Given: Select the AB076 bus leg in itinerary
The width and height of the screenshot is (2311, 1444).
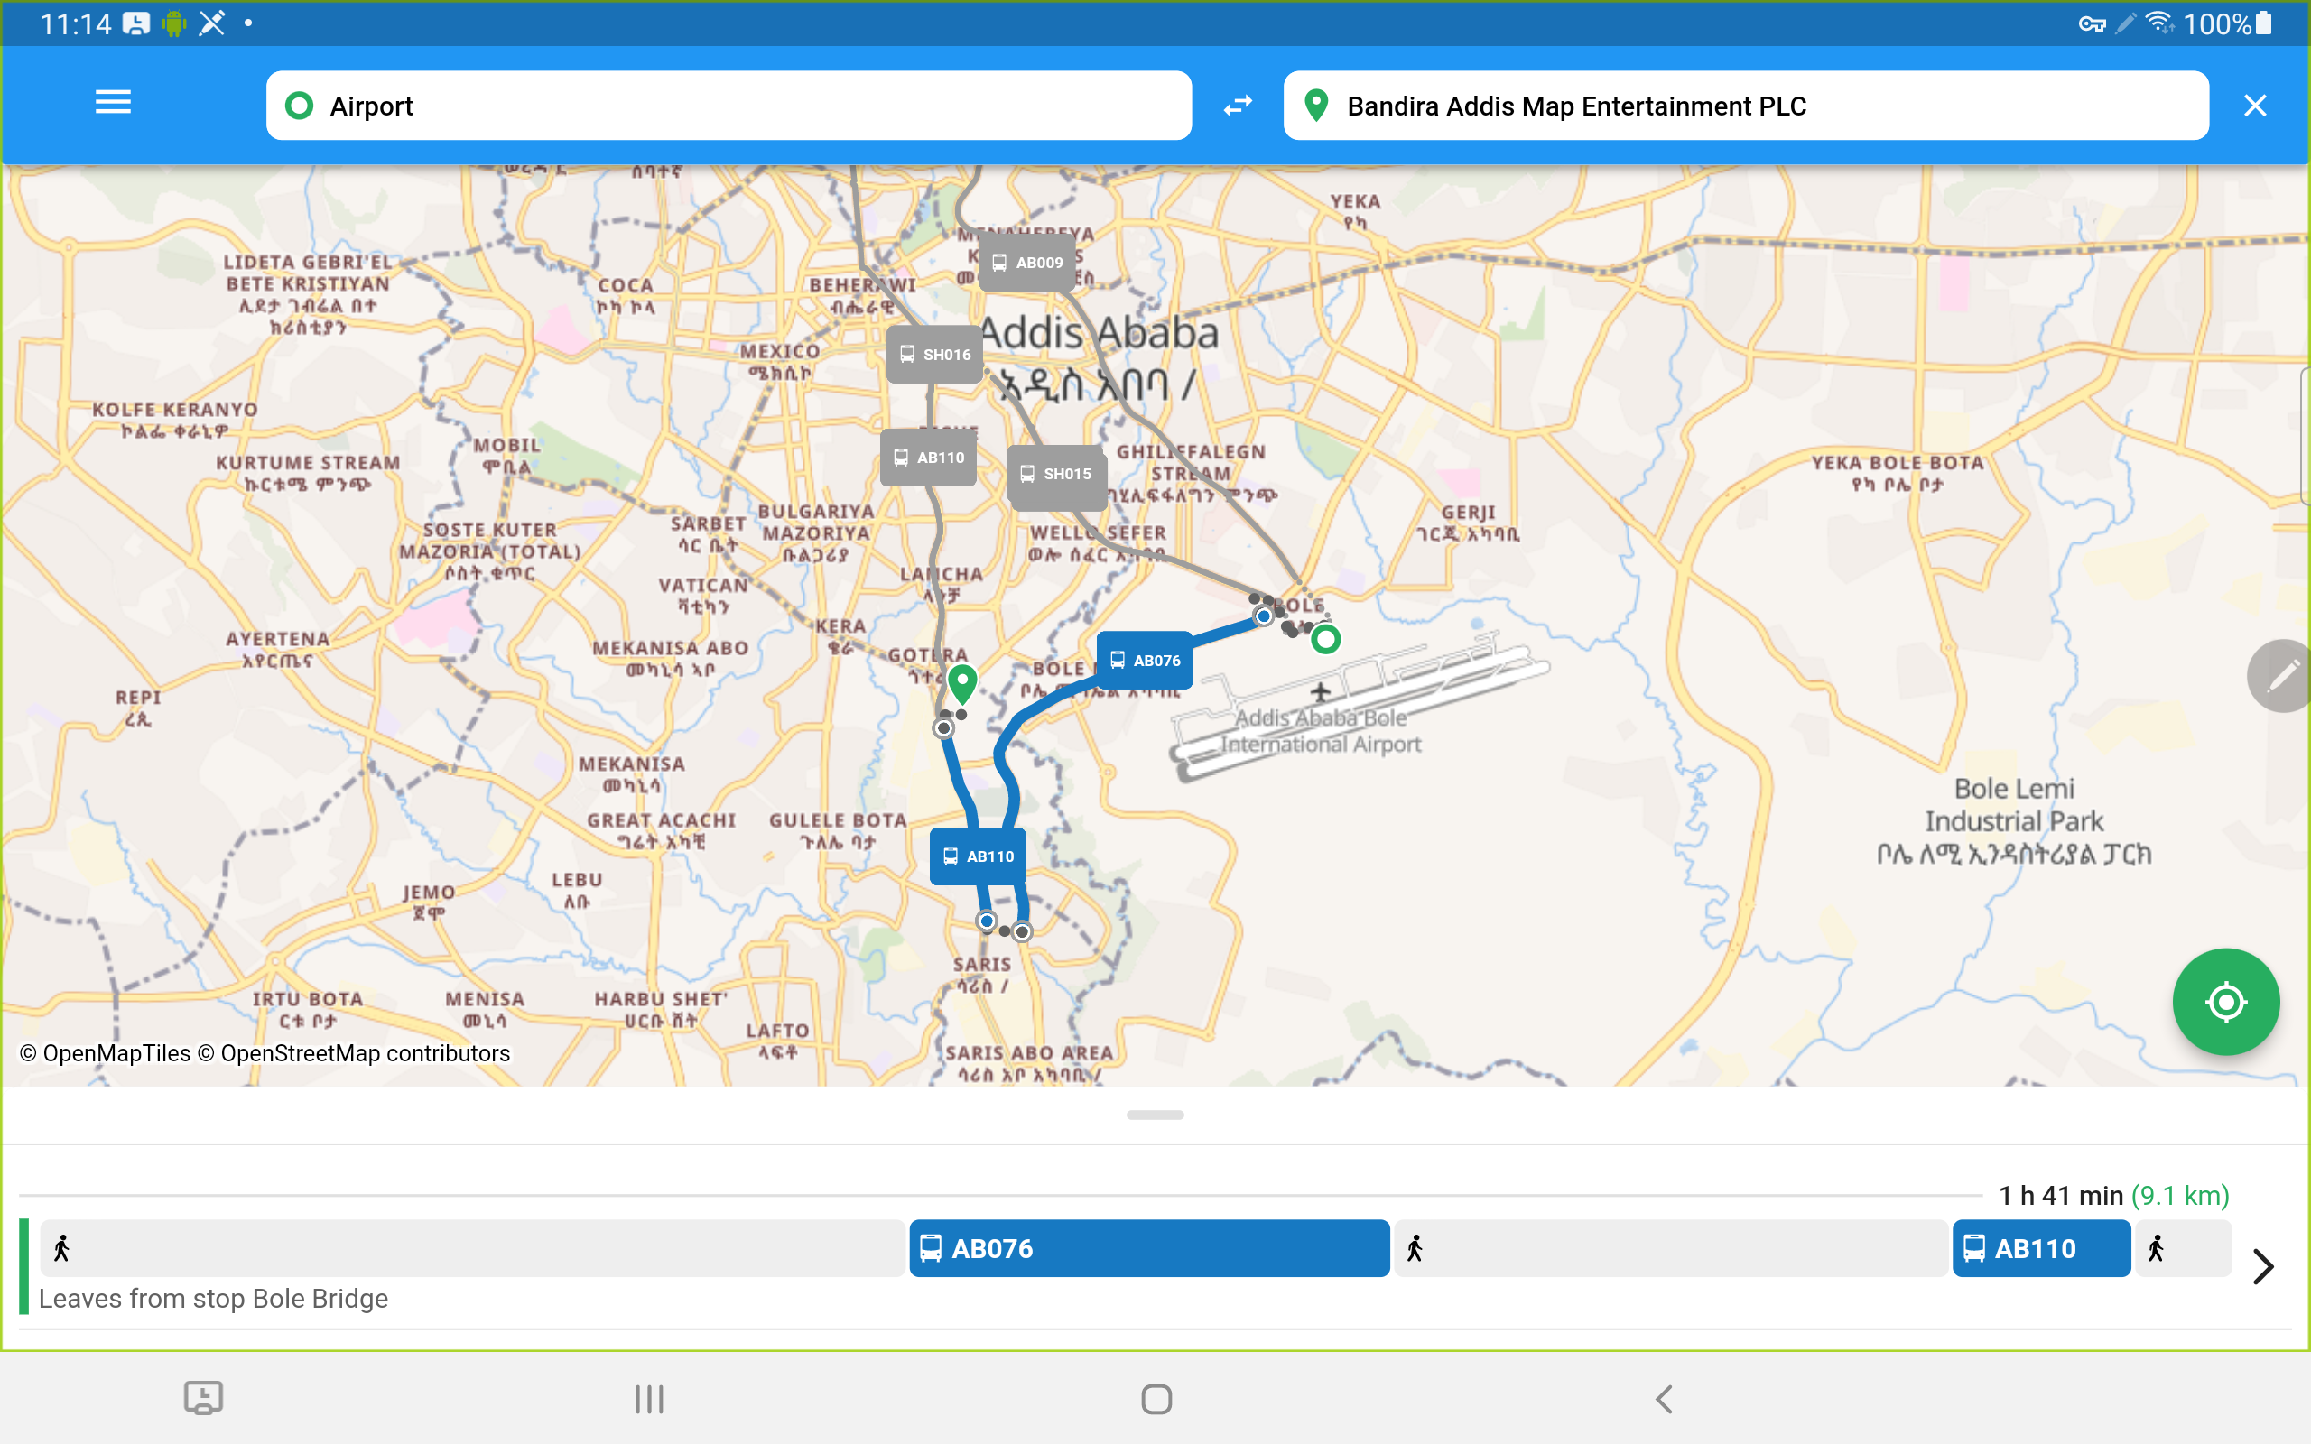Looking at the screenshot, I should (1148, 1248).
